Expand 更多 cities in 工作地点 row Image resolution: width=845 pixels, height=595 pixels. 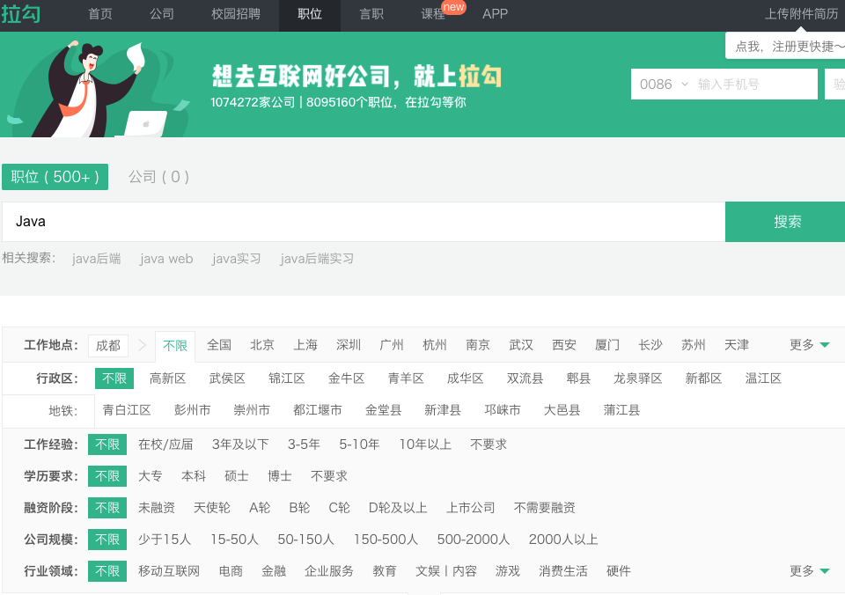pyautogui.click(x=810, y=345)
